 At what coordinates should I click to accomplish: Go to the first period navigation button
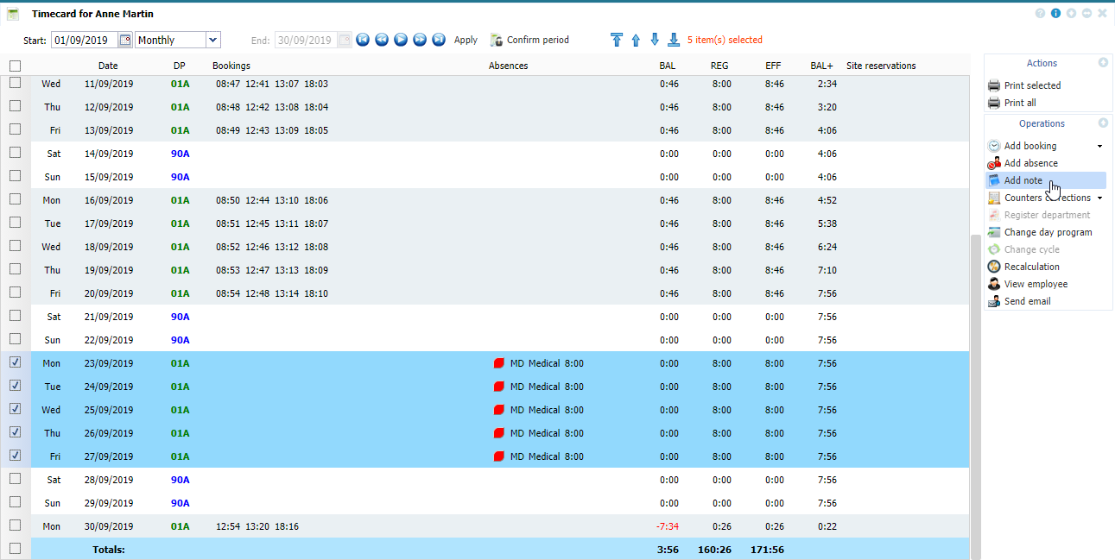click(363, 40)
